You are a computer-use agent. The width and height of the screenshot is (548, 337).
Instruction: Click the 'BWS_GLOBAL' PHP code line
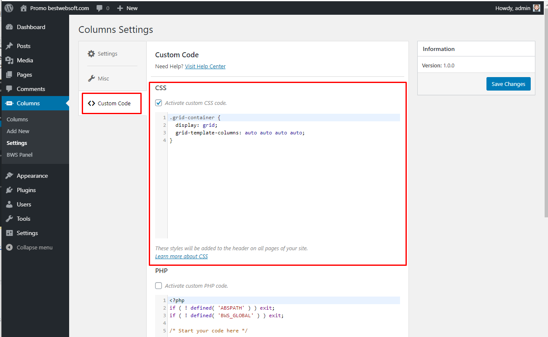click(226, 316)
